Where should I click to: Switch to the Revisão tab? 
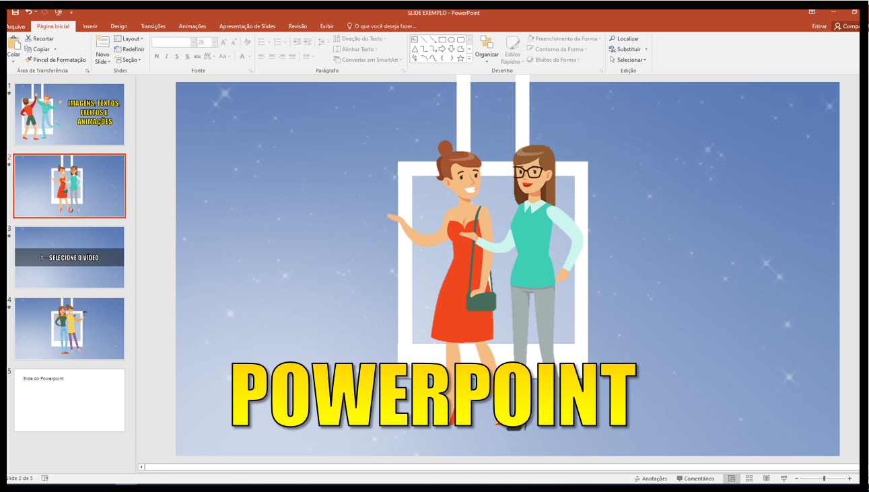(298, 26)
